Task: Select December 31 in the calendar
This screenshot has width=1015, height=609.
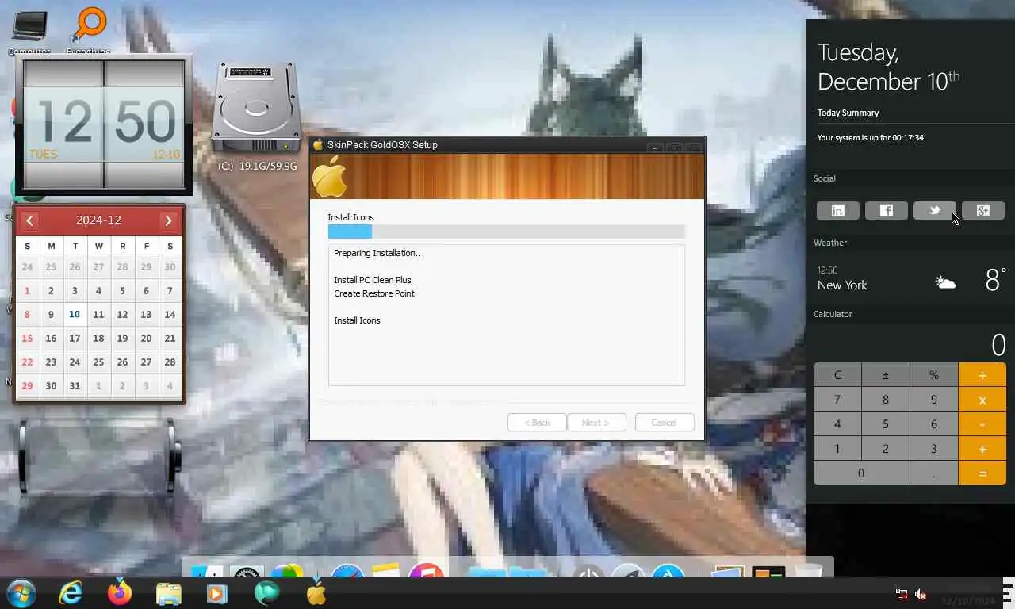Action: coord(75,385)
